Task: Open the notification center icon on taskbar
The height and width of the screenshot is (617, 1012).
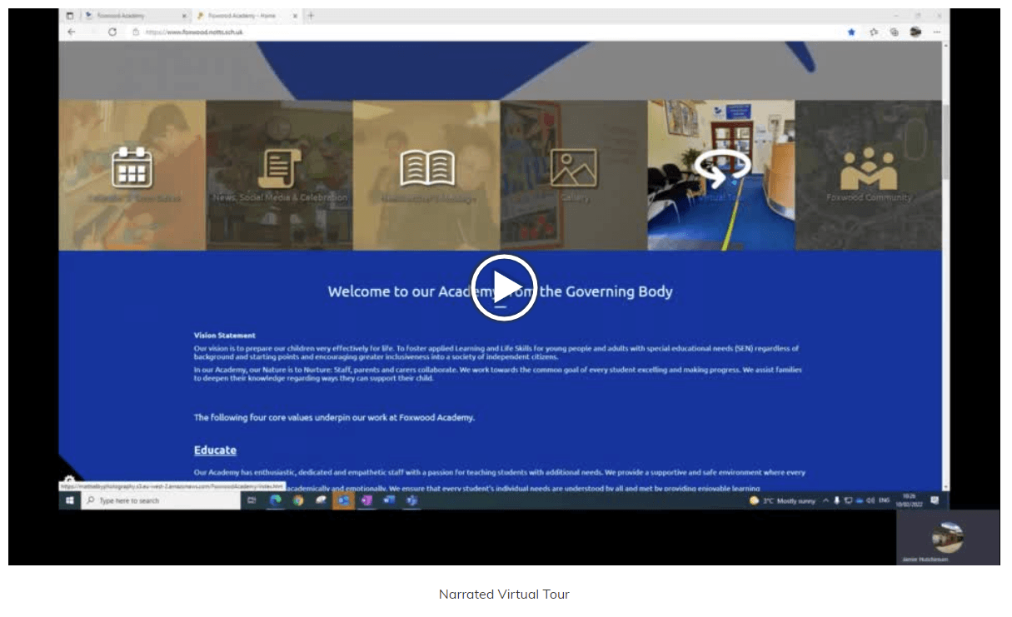Action: pyautogui.click(x=935, y=500)
